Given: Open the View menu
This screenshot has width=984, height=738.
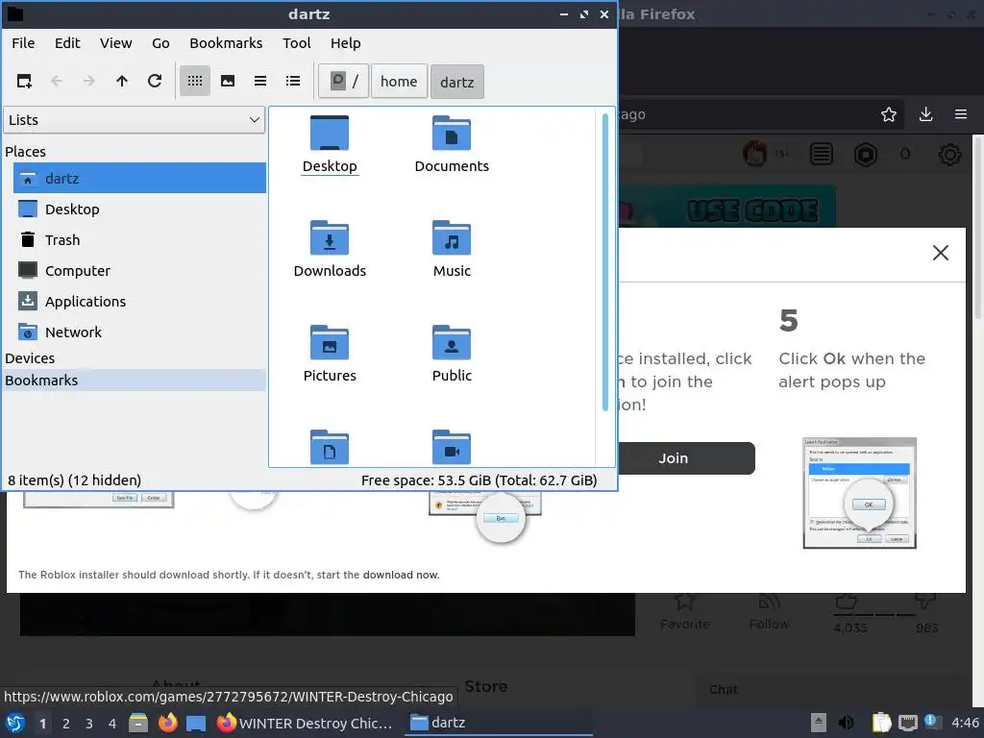Looking at the screenshot, I should click(x=116, y=43).
